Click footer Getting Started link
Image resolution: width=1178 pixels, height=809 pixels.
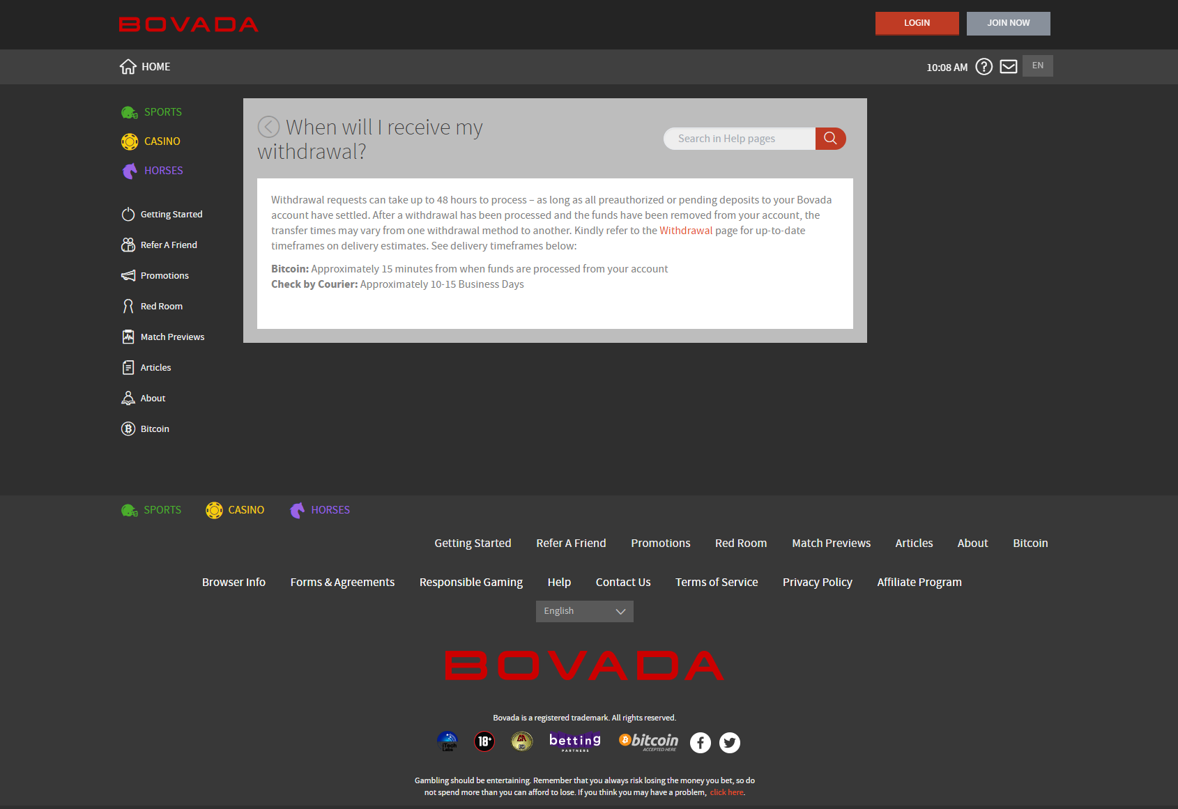473,544
